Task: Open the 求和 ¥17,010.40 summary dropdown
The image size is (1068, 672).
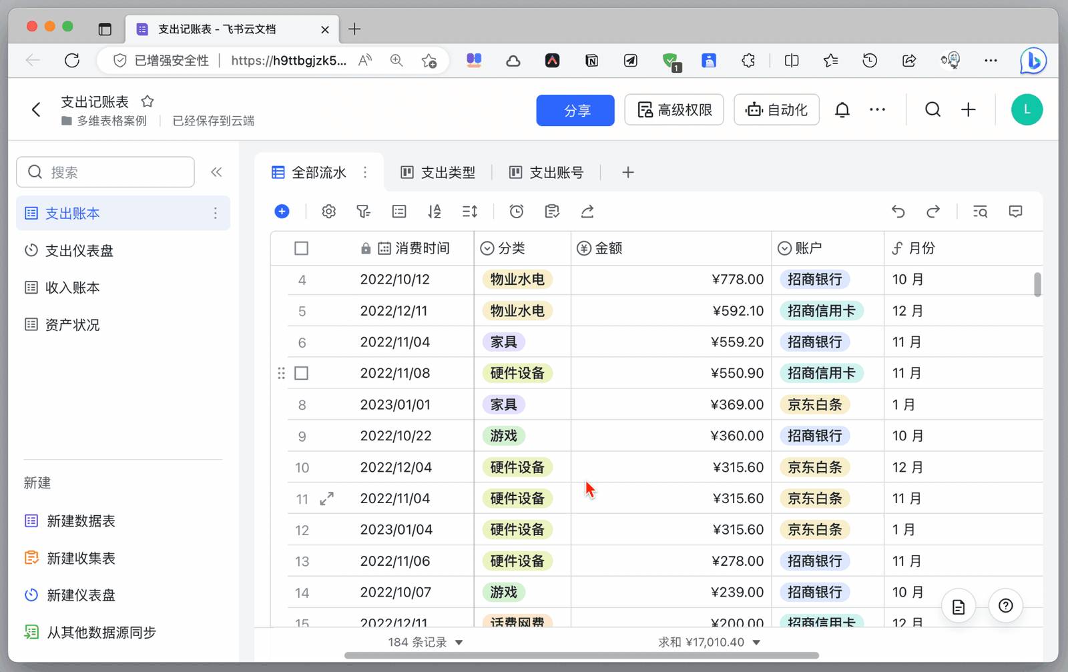Action: pos(709,642)
